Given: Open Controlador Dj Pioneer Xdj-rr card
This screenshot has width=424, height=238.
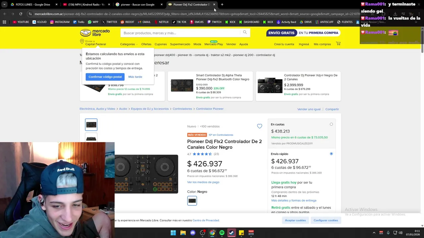Looking at the screenshot, I should (298, 86).
